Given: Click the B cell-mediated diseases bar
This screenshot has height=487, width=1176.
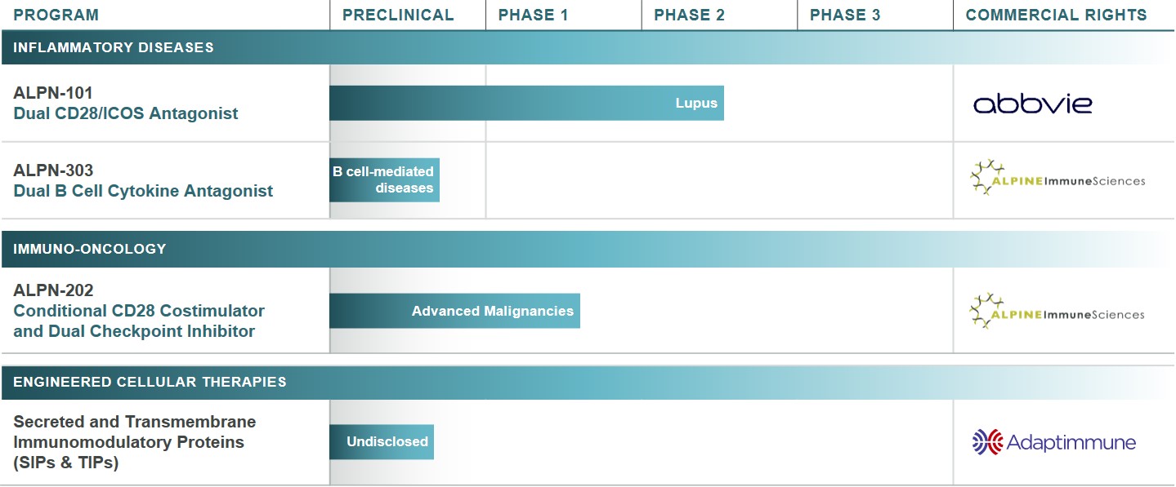Looking at the screenshot, I should (x=384, y=180).
